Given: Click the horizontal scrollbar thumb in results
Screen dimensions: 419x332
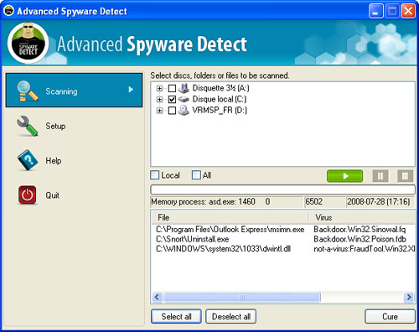Looking at the screenshot, I should (x=242, y=297).
